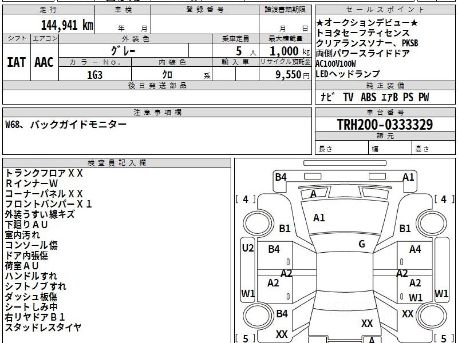This screenshot has height=343, width=458.
Task: Click the 検査員記入欄 section header
Action: coord(117,162)
